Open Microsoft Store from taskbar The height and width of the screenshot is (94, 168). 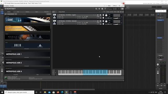(x=54, y=92)
